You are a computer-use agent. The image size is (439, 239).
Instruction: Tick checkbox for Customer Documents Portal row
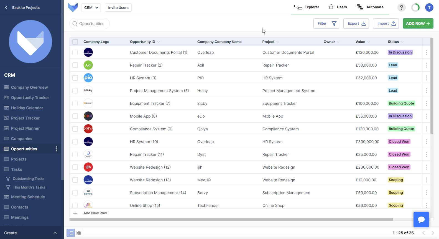75,52
